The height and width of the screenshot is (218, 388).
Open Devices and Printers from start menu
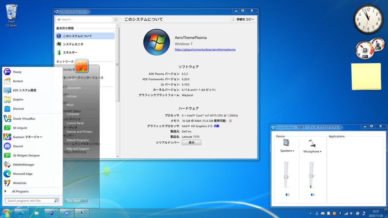click(80, 132)
